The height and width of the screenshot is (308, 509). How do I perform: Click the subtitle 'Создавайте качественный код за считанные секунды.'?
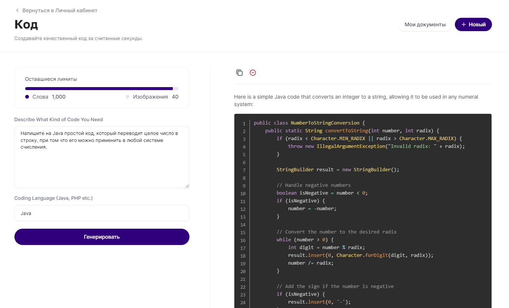pos(79,38)
